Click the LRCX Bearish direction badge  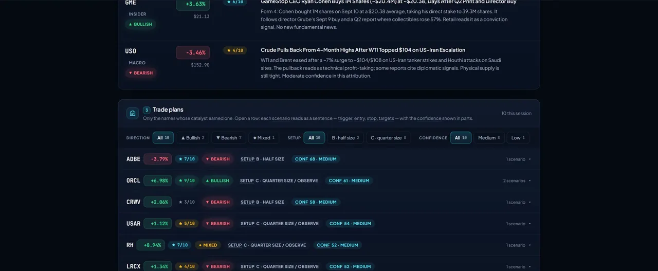pyautogui.click(x=218, y=266)
